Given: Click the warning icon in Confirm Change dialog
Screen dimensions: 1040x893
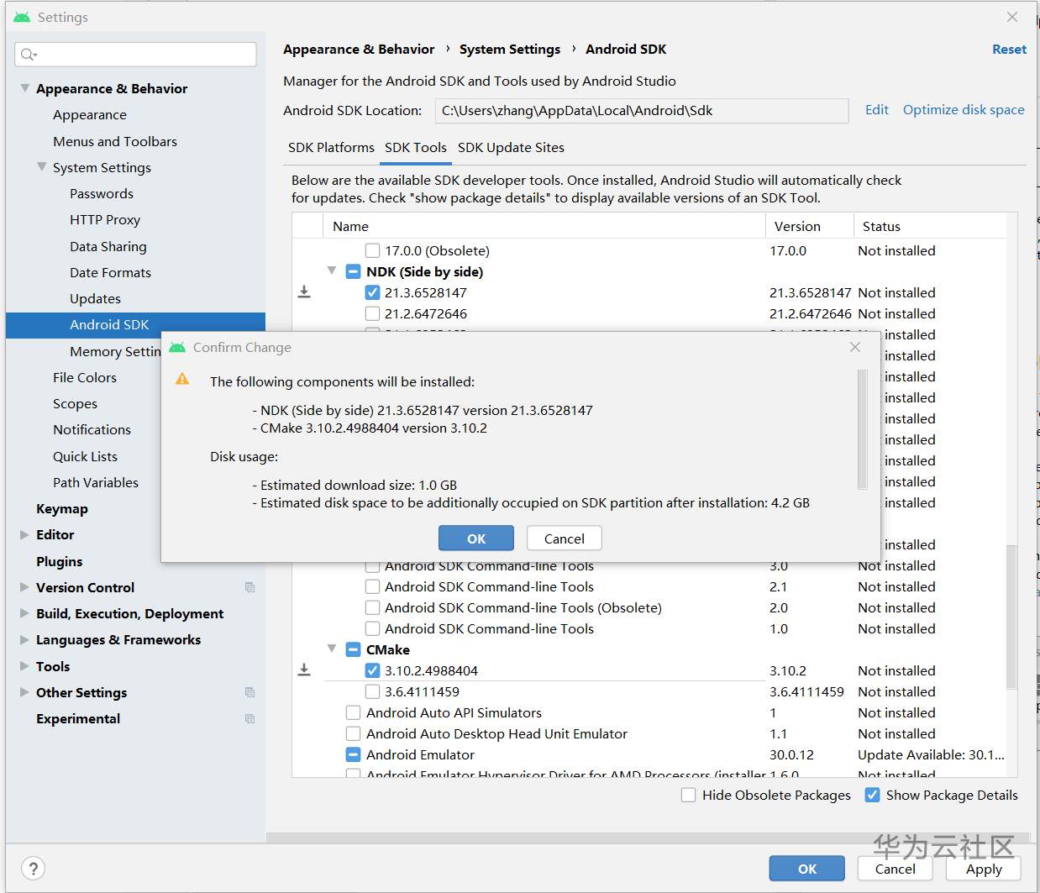Looking at the screenshot, I should pyautogui.click(x=182, y=380).
